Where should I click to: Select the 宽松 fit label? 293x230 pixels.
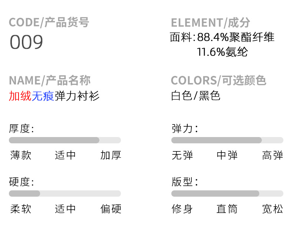273,209
